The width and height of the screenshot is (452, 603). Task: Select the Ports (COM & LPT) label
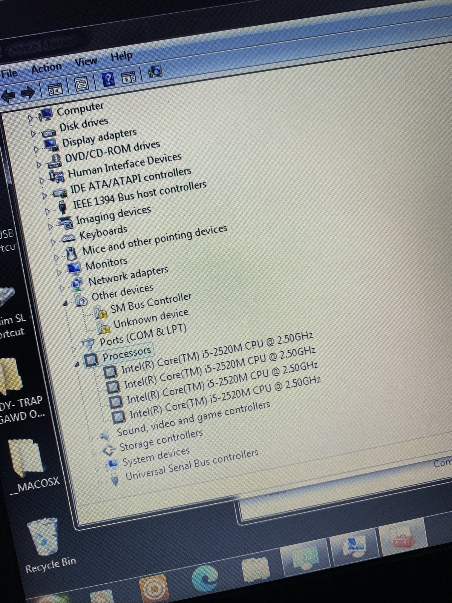point(143,334)
